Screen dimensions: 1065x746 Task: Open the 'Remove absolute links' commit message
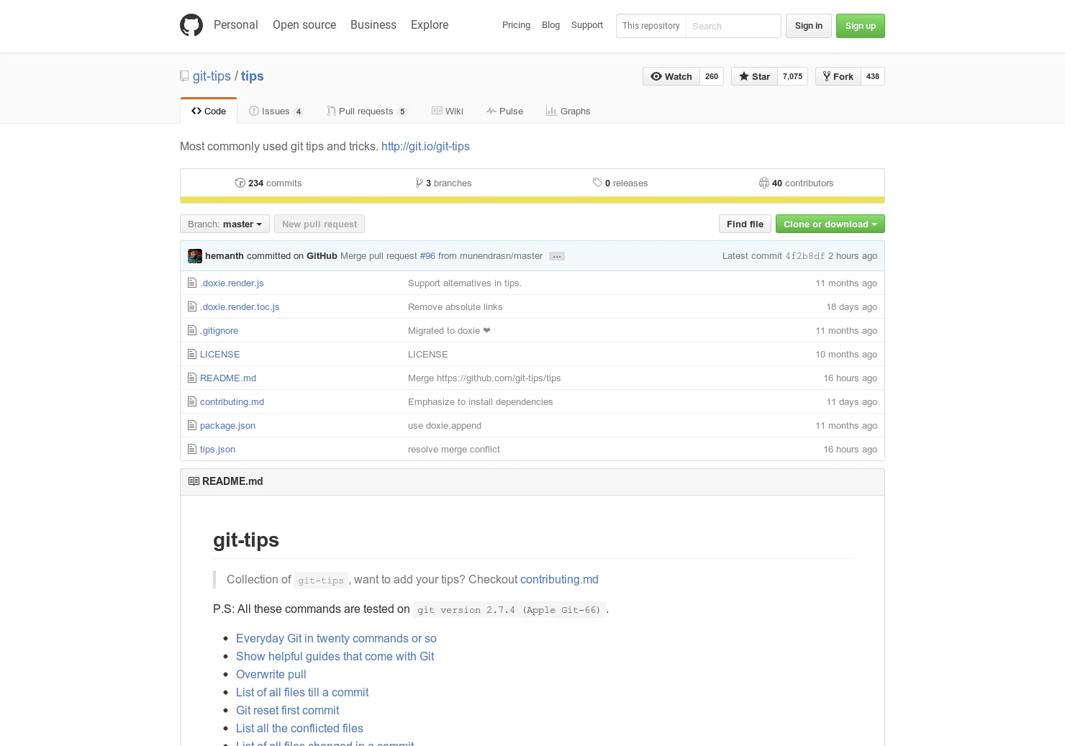point(456,306)
